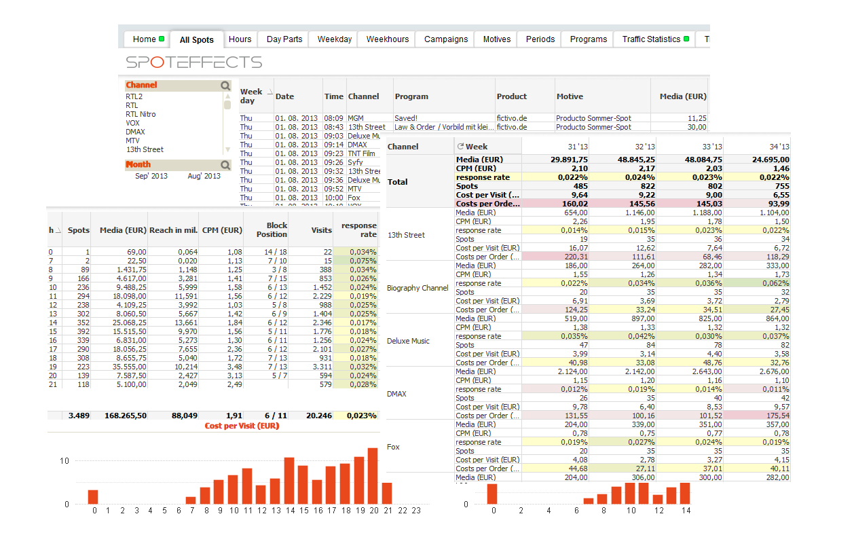Sort by Visits column header
Screen dimensions: 854x550
(x=311, y=230)
